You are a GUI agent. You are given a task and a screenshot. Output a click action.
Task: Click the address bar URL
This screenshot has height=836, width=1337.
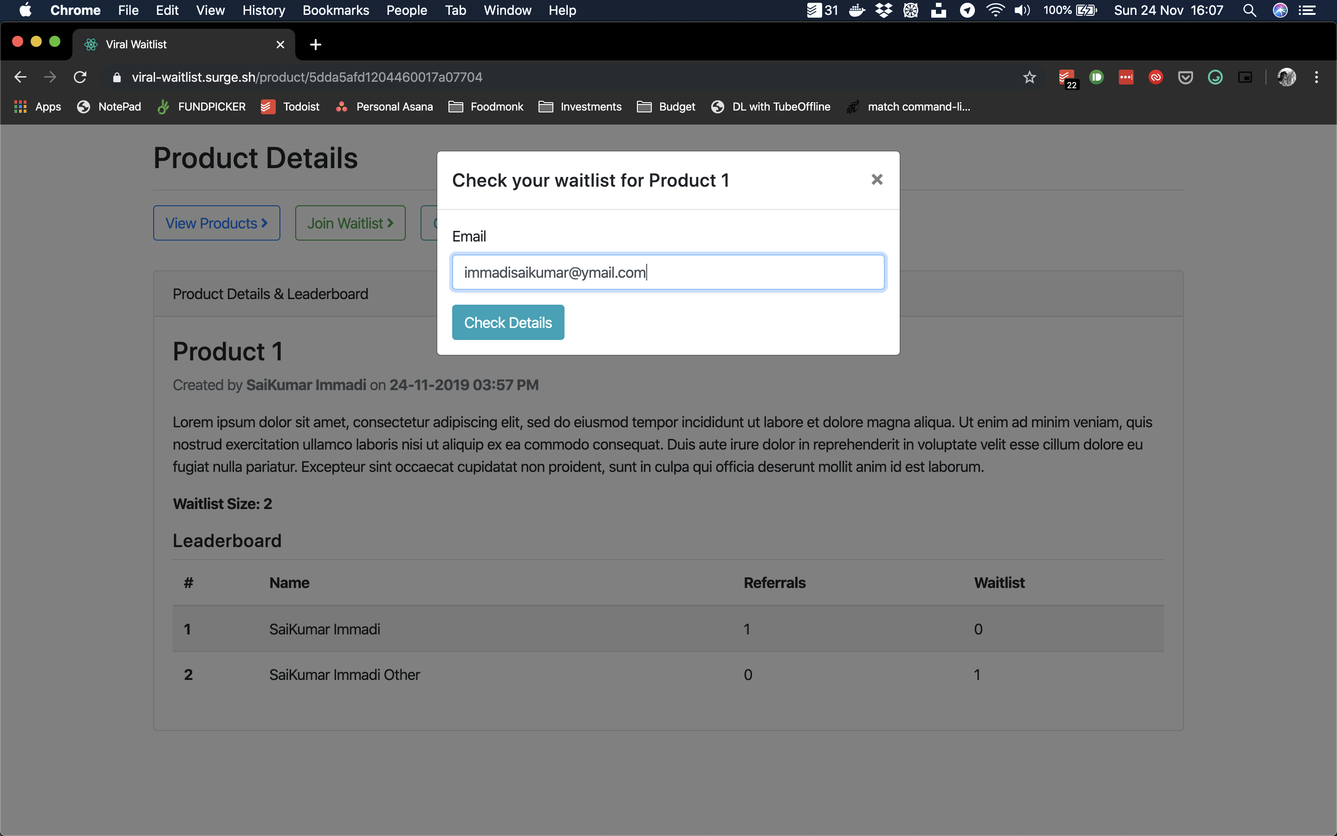point(306,78)
